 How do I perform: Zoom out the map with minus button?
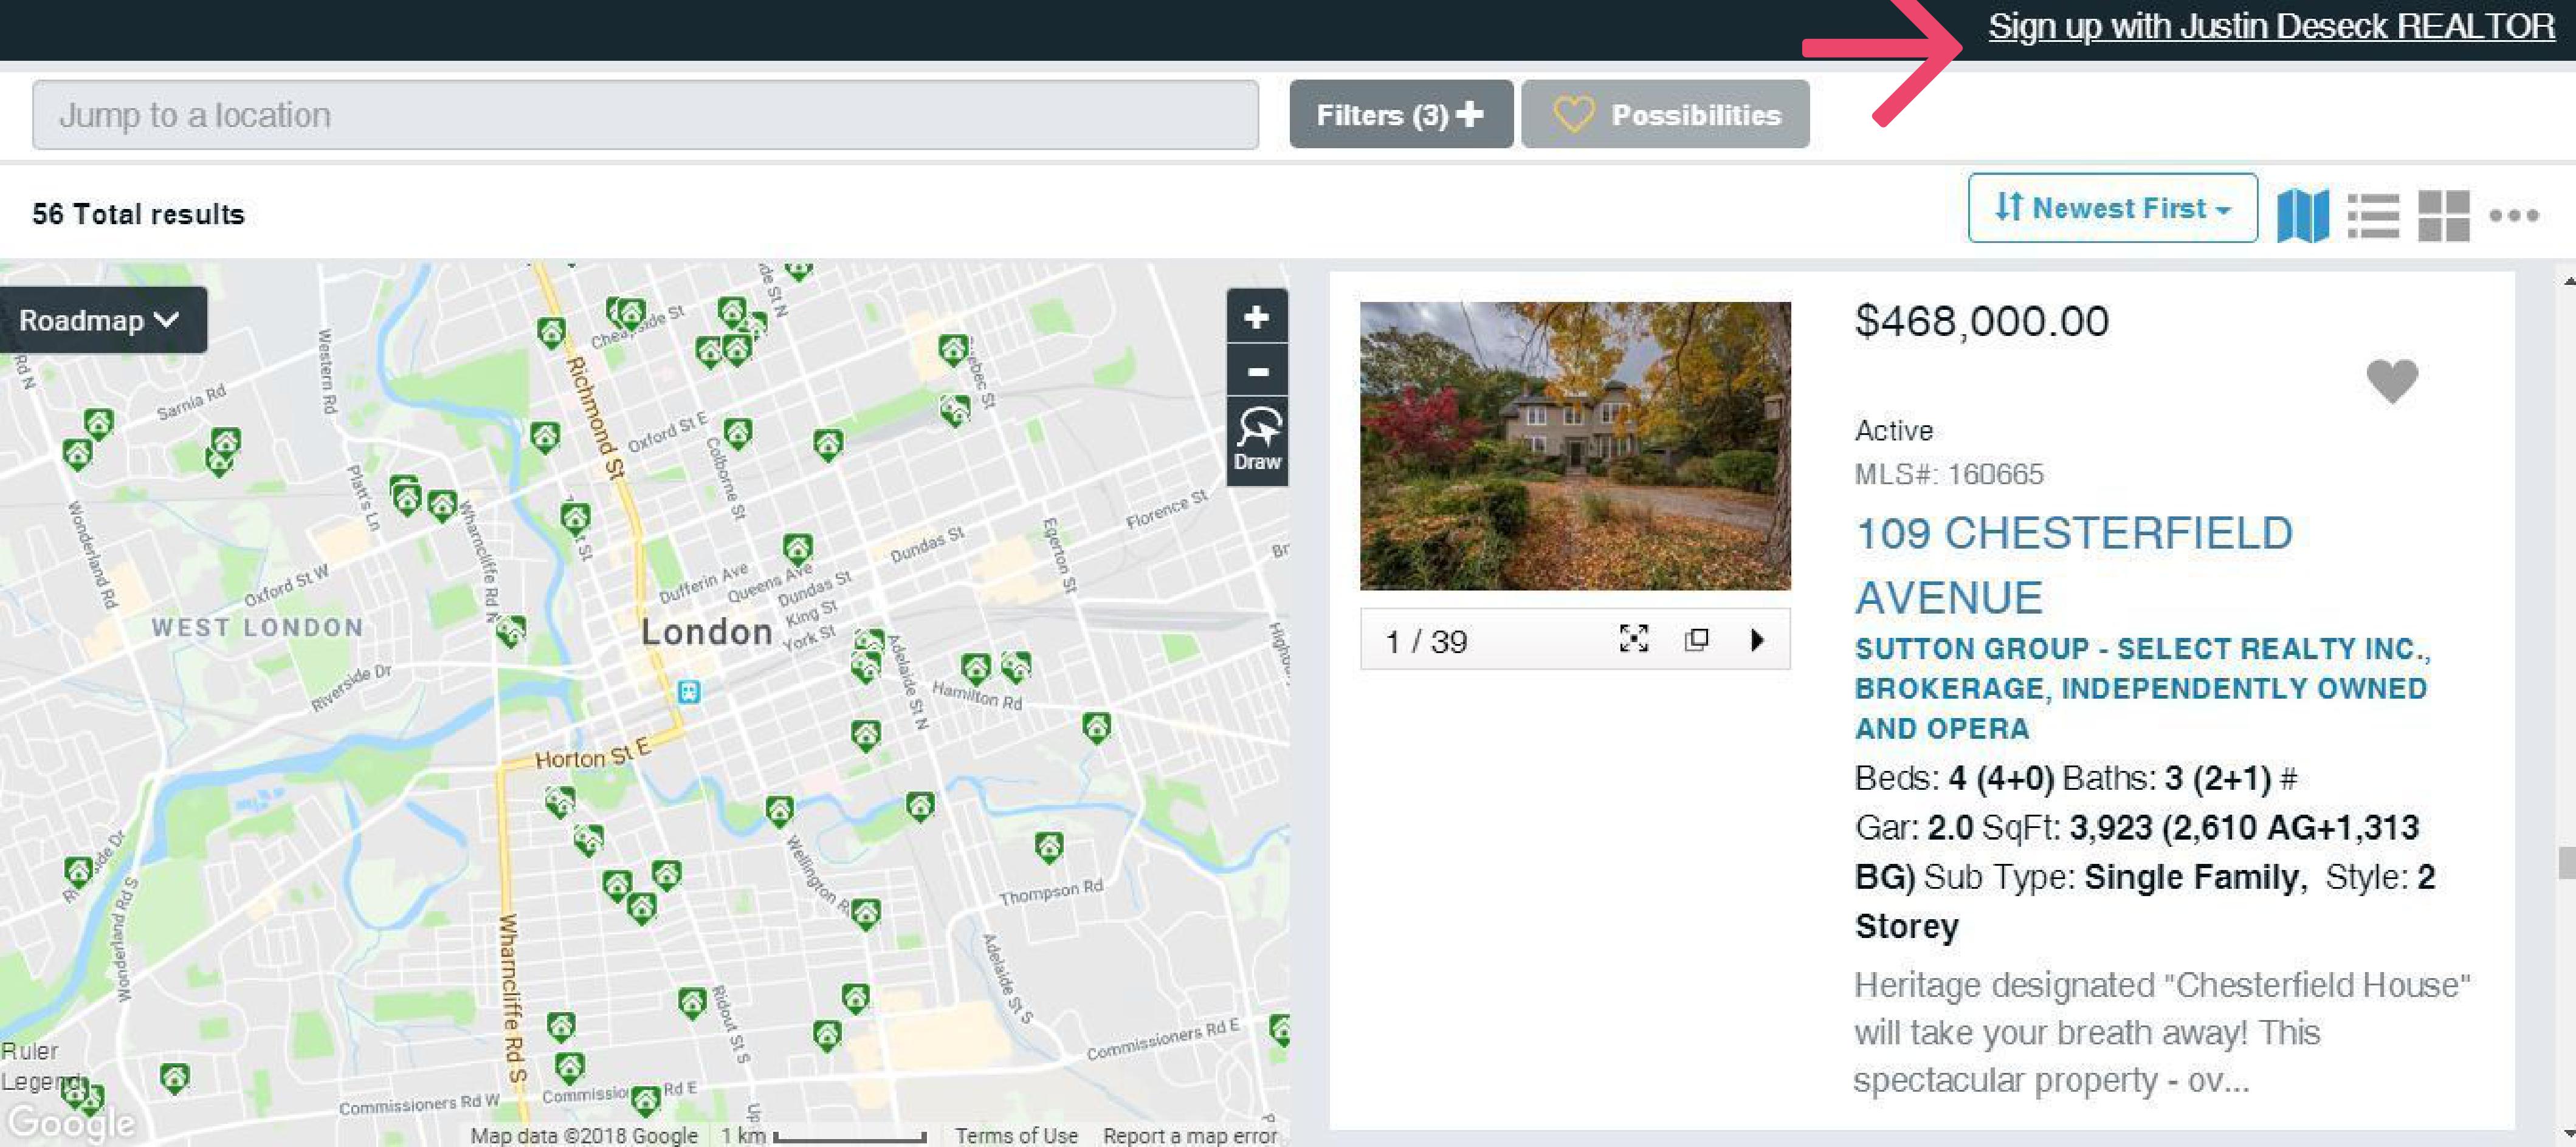[x=1256, y=372]
